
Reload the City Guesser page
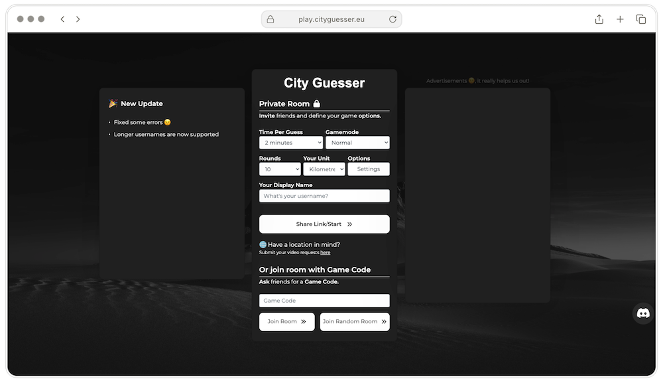coord(392,19)
